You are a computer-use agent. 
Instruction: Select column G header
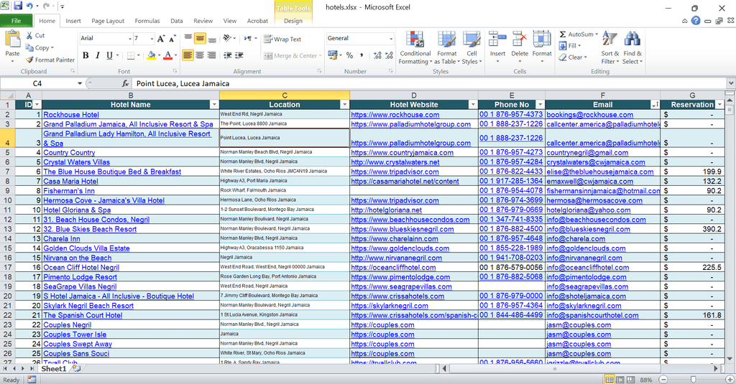click(692, 95)
